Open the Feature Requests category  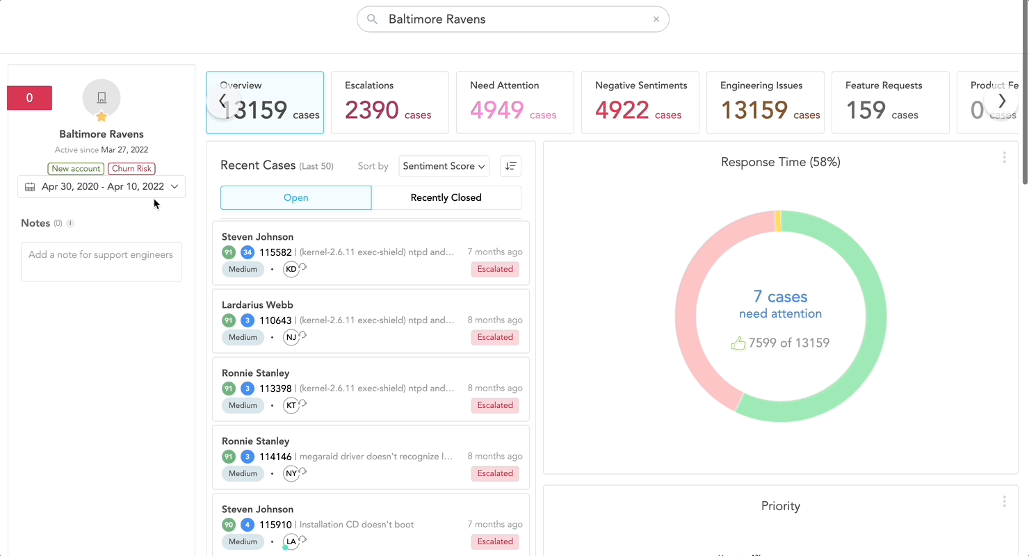(890, 102)
